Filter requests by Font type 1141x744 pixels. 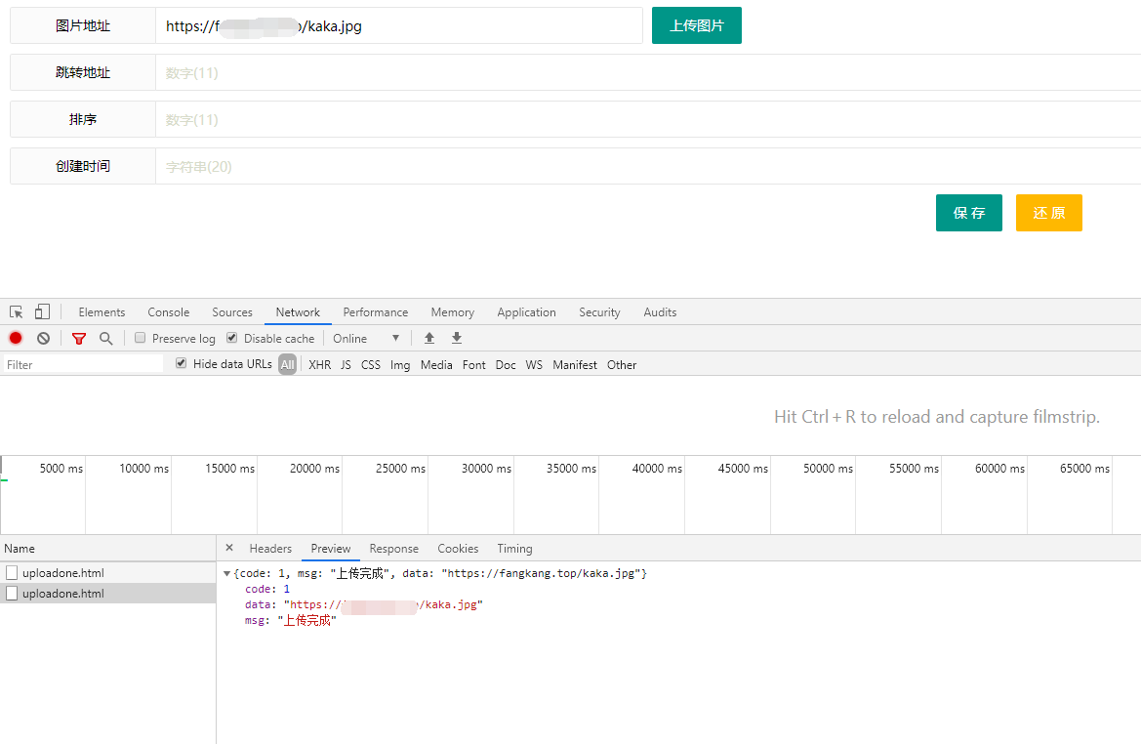tap(473, 365)
